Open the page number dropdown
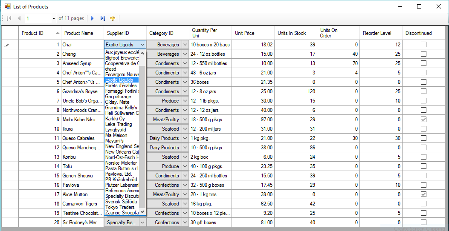The height and width of the screenshot is (231, 449). pos(54,19)
